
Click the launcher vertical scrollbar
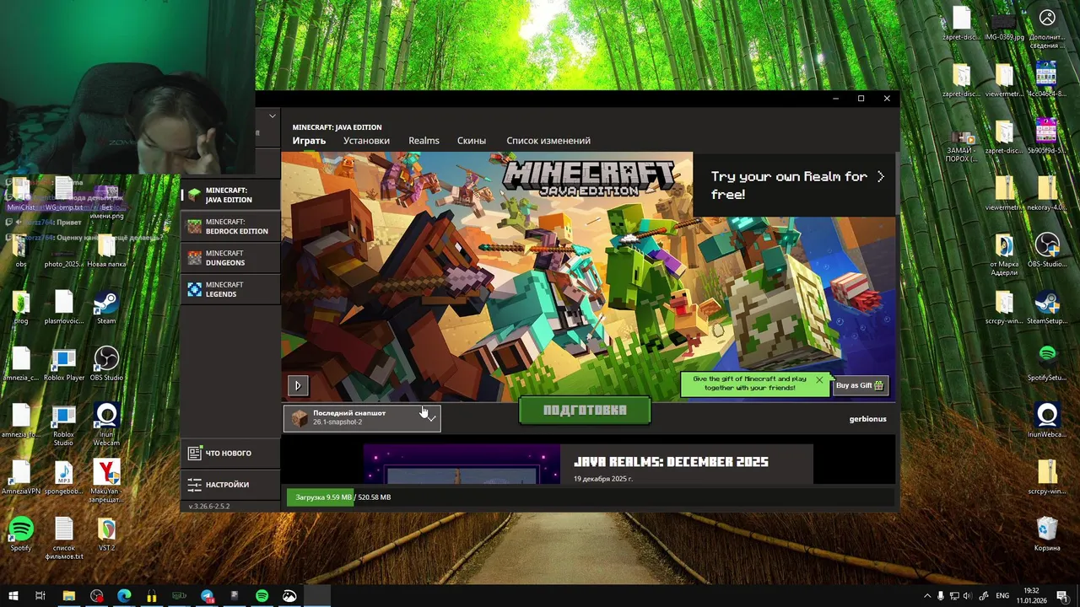coord(897,183)
